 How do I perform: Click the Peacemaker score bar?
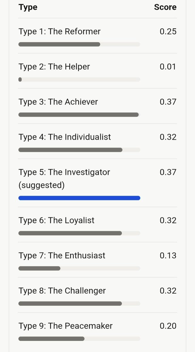(79, 339)
